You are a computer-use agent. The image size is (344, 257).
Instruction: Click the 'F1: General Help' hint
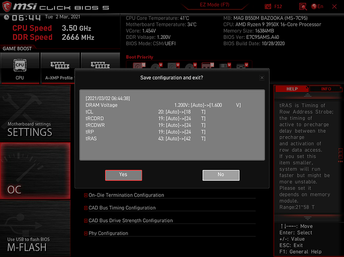[x=301, y=252]
